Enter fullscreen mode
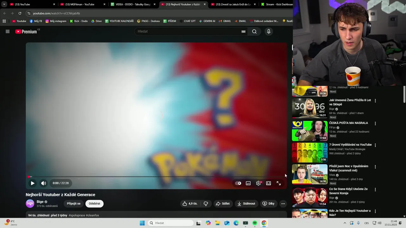The image size is (406, 228). (279, 183)
